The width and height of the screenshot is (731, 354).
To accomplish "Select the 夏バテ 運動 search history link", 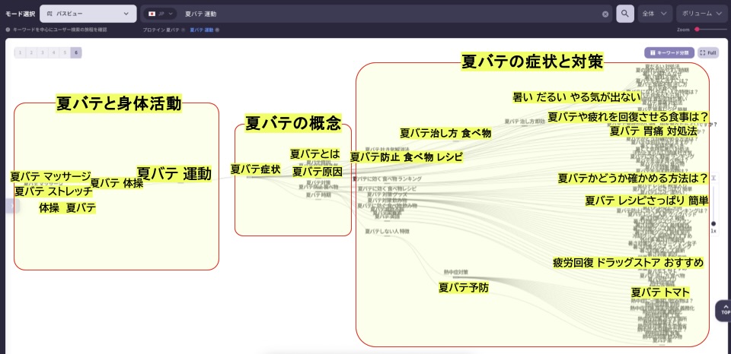I will pyautogui.click(x=201, y=30).
